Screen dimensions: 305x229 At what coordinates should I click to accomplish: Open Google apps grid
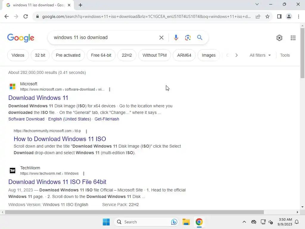click(293, 38)
